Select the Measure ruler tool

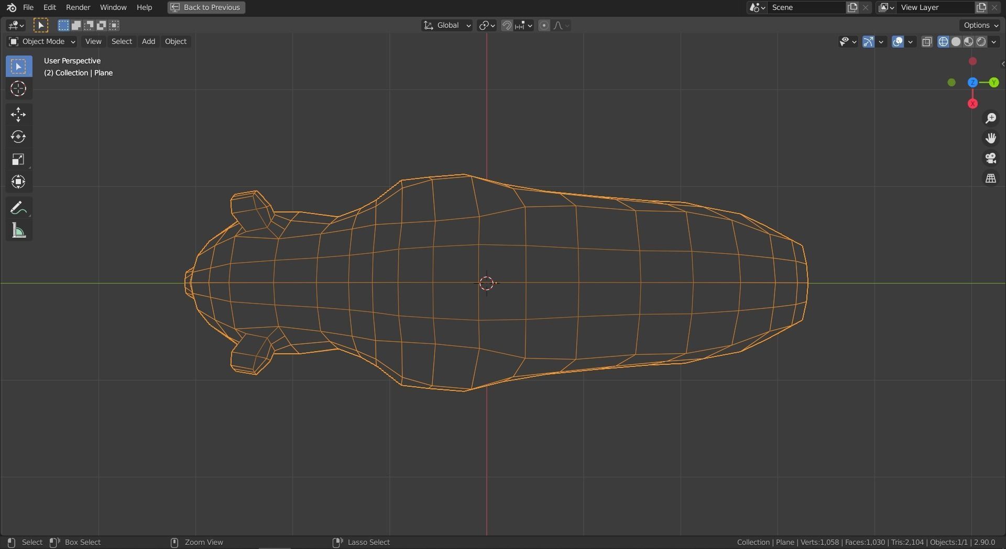click(x=18, y=231)
